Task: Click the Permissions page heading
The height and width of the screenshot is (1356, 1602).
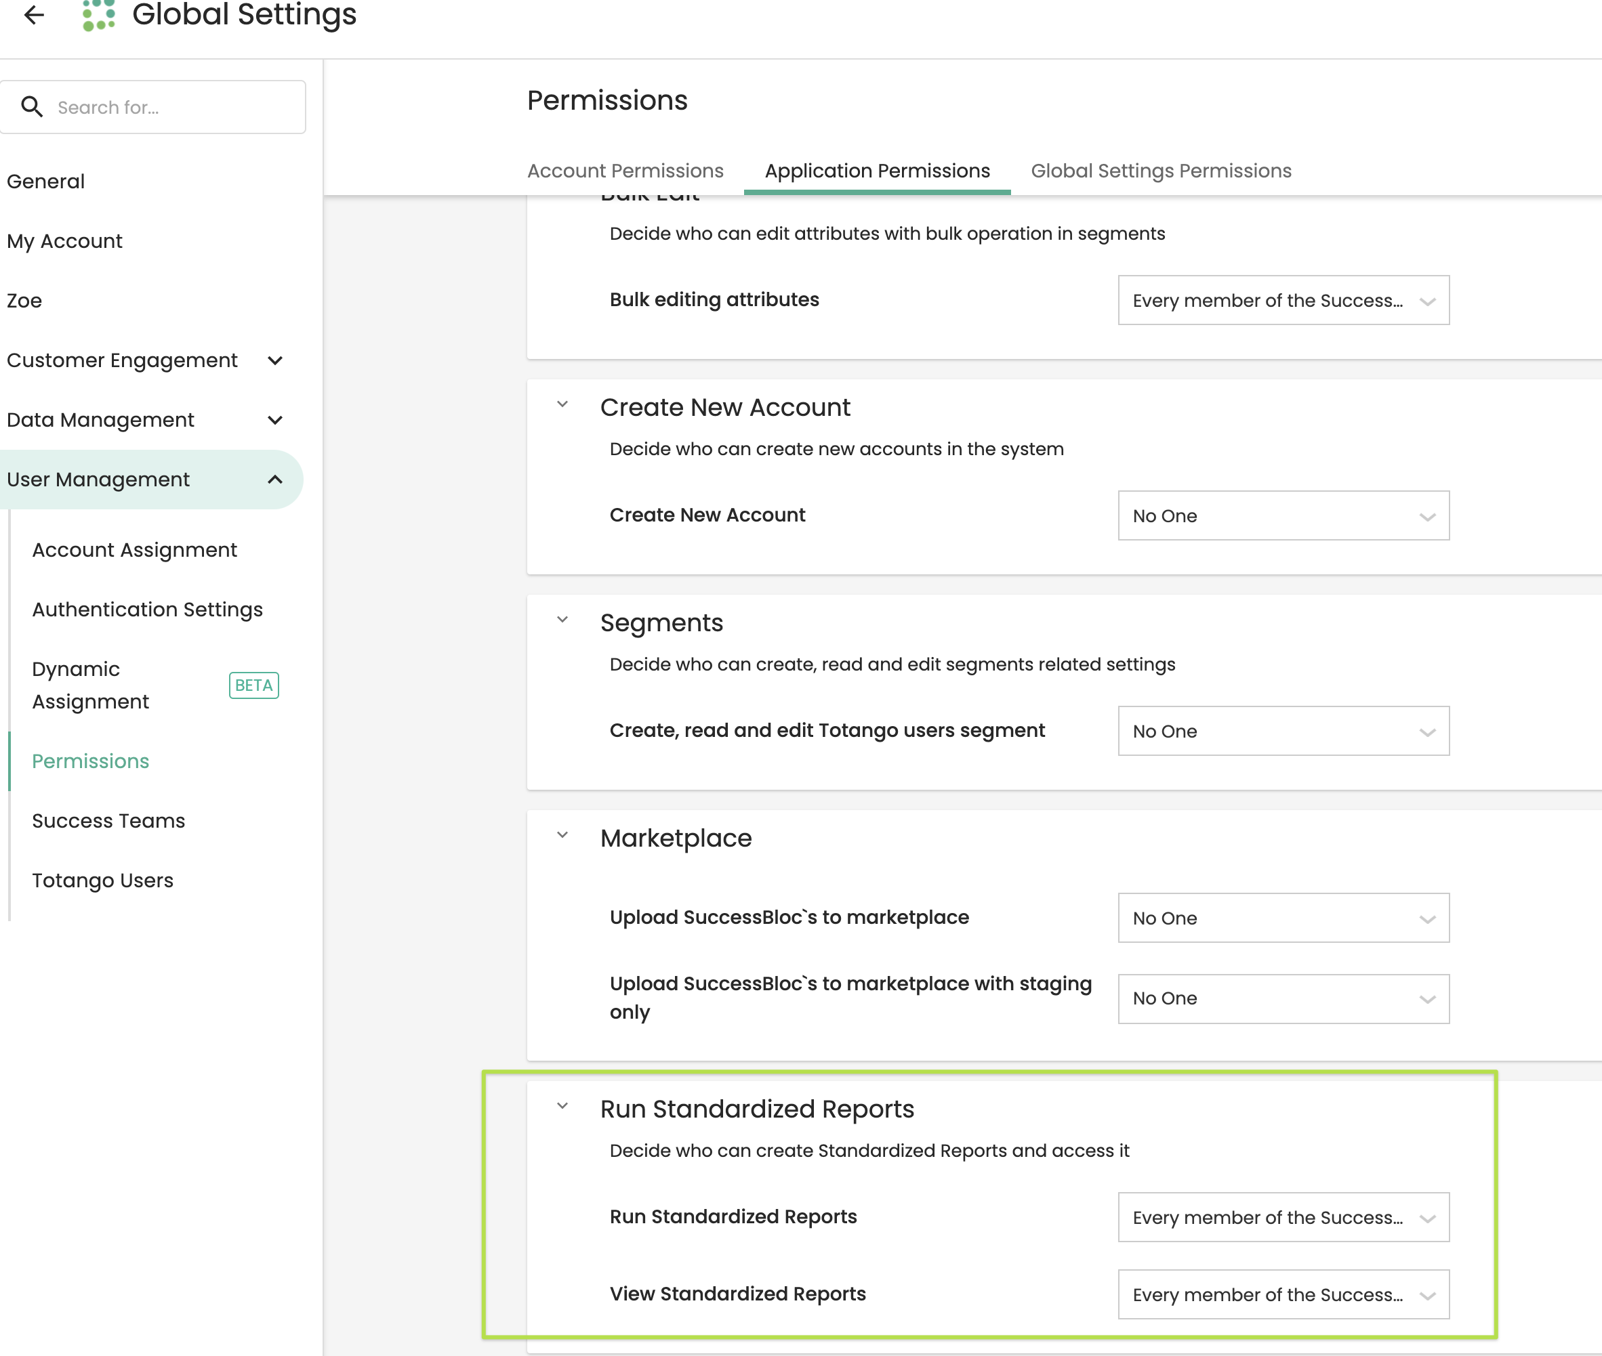Action: [x=608, y=101]
